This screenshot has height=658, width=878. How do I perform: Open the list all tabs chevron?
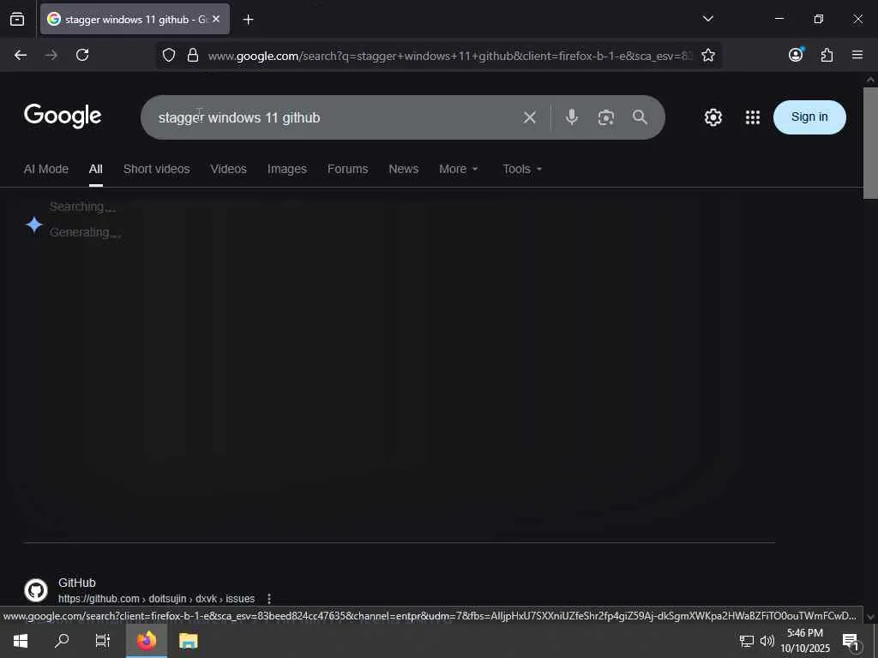[x=707, y=19]
